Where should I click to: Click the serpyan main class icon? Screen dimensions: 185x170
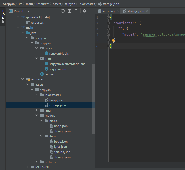42,74
